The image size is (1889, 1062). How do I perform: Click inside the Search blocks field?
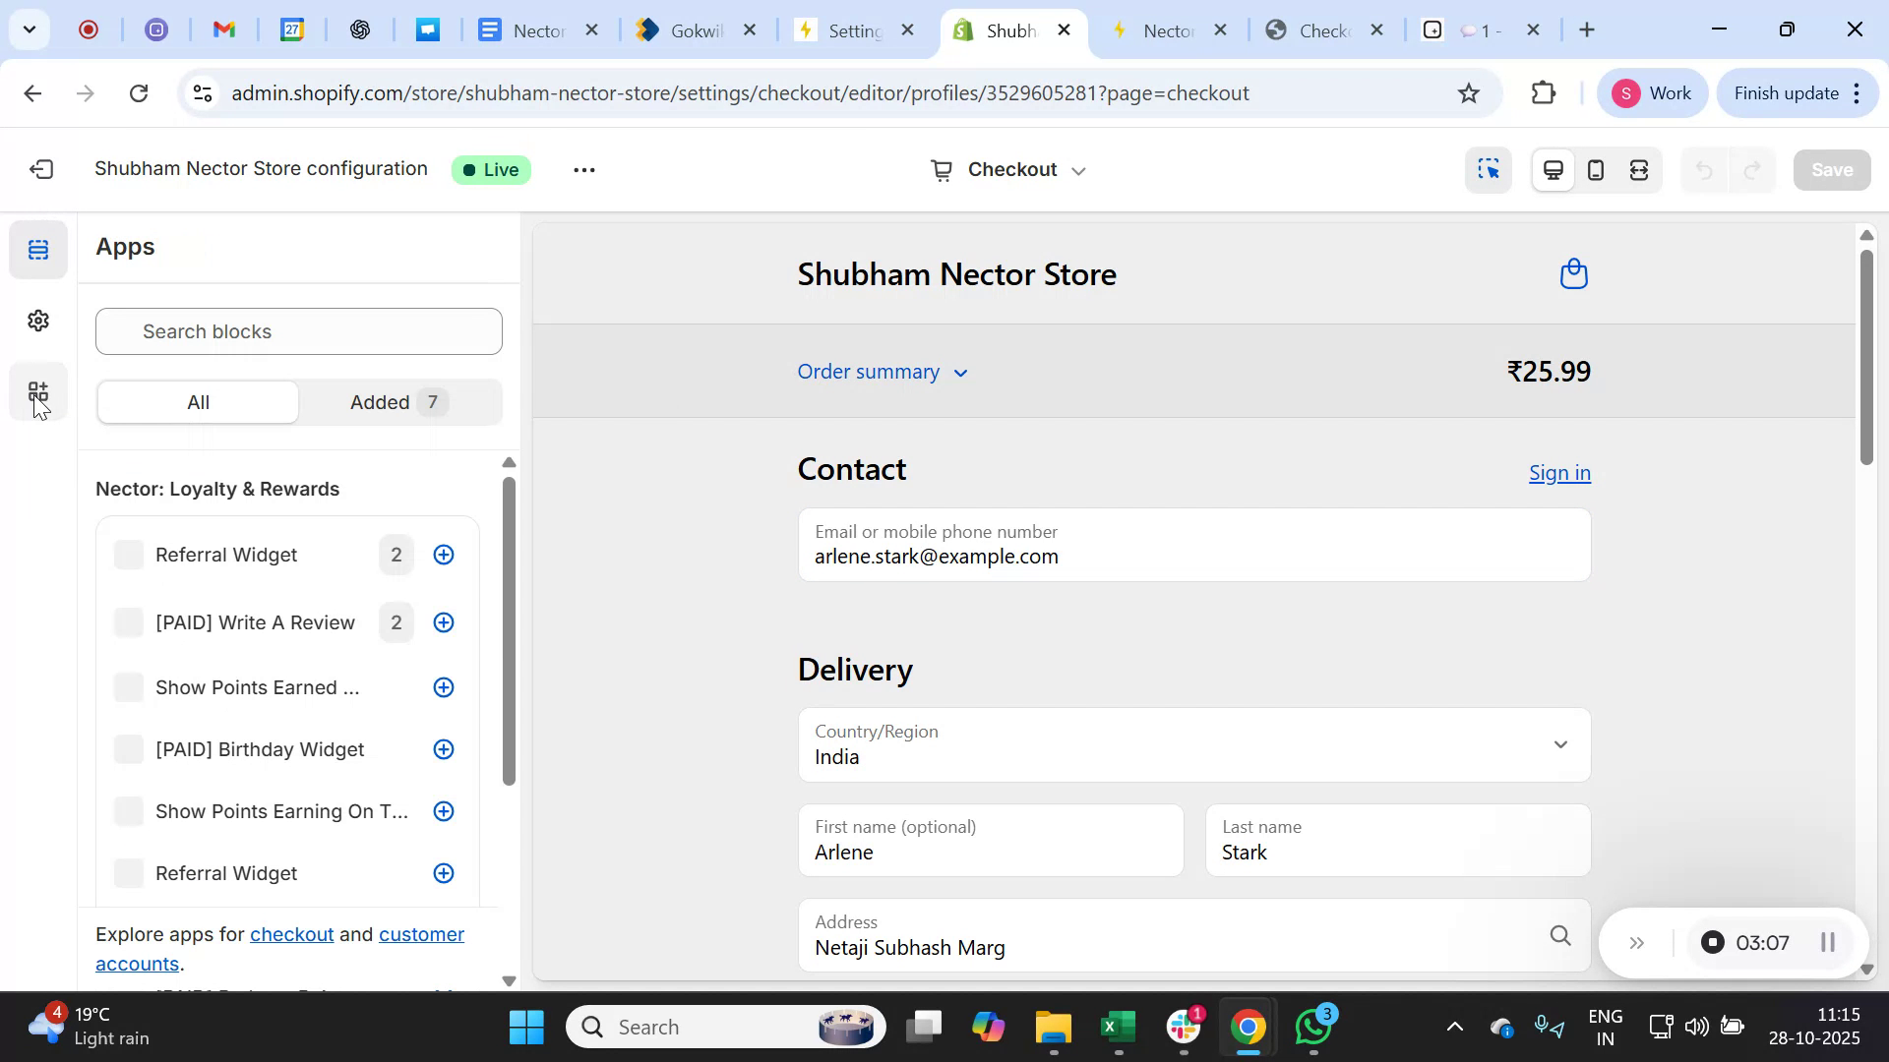[x=298, y=331]
